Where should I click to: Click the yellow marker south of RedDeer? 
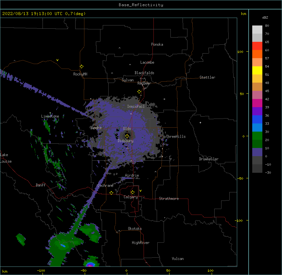coord(139,92)
